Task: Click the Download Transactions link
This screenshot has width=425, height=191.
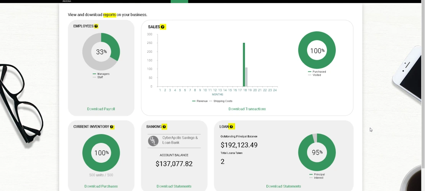Action: click(x=247, y=109)
